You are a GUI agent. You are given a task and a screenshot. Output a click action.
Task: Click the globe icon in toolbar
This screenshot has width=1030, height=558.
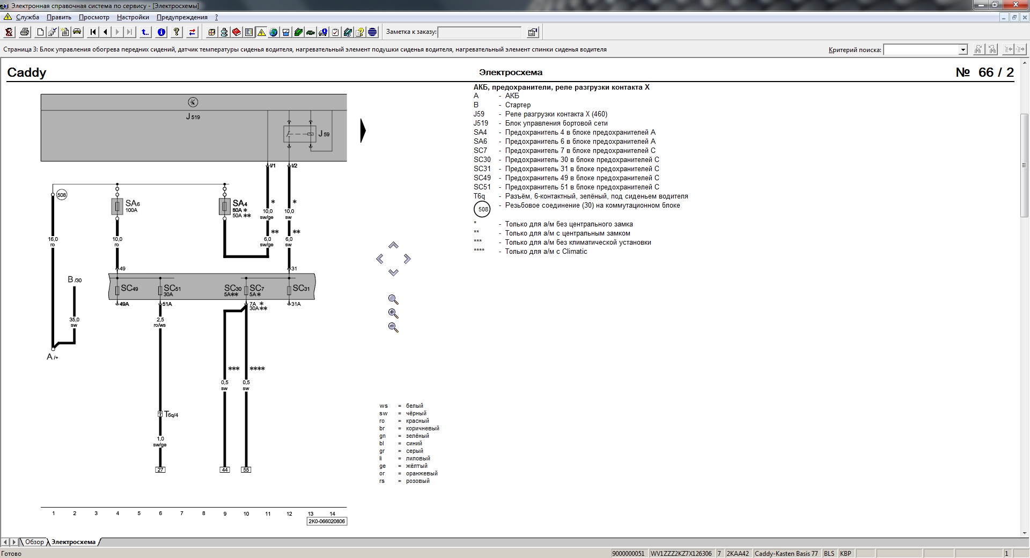(274, 32)
